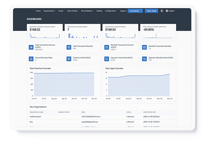Click the mvpdiali@gmail.com email

[90, 122]
